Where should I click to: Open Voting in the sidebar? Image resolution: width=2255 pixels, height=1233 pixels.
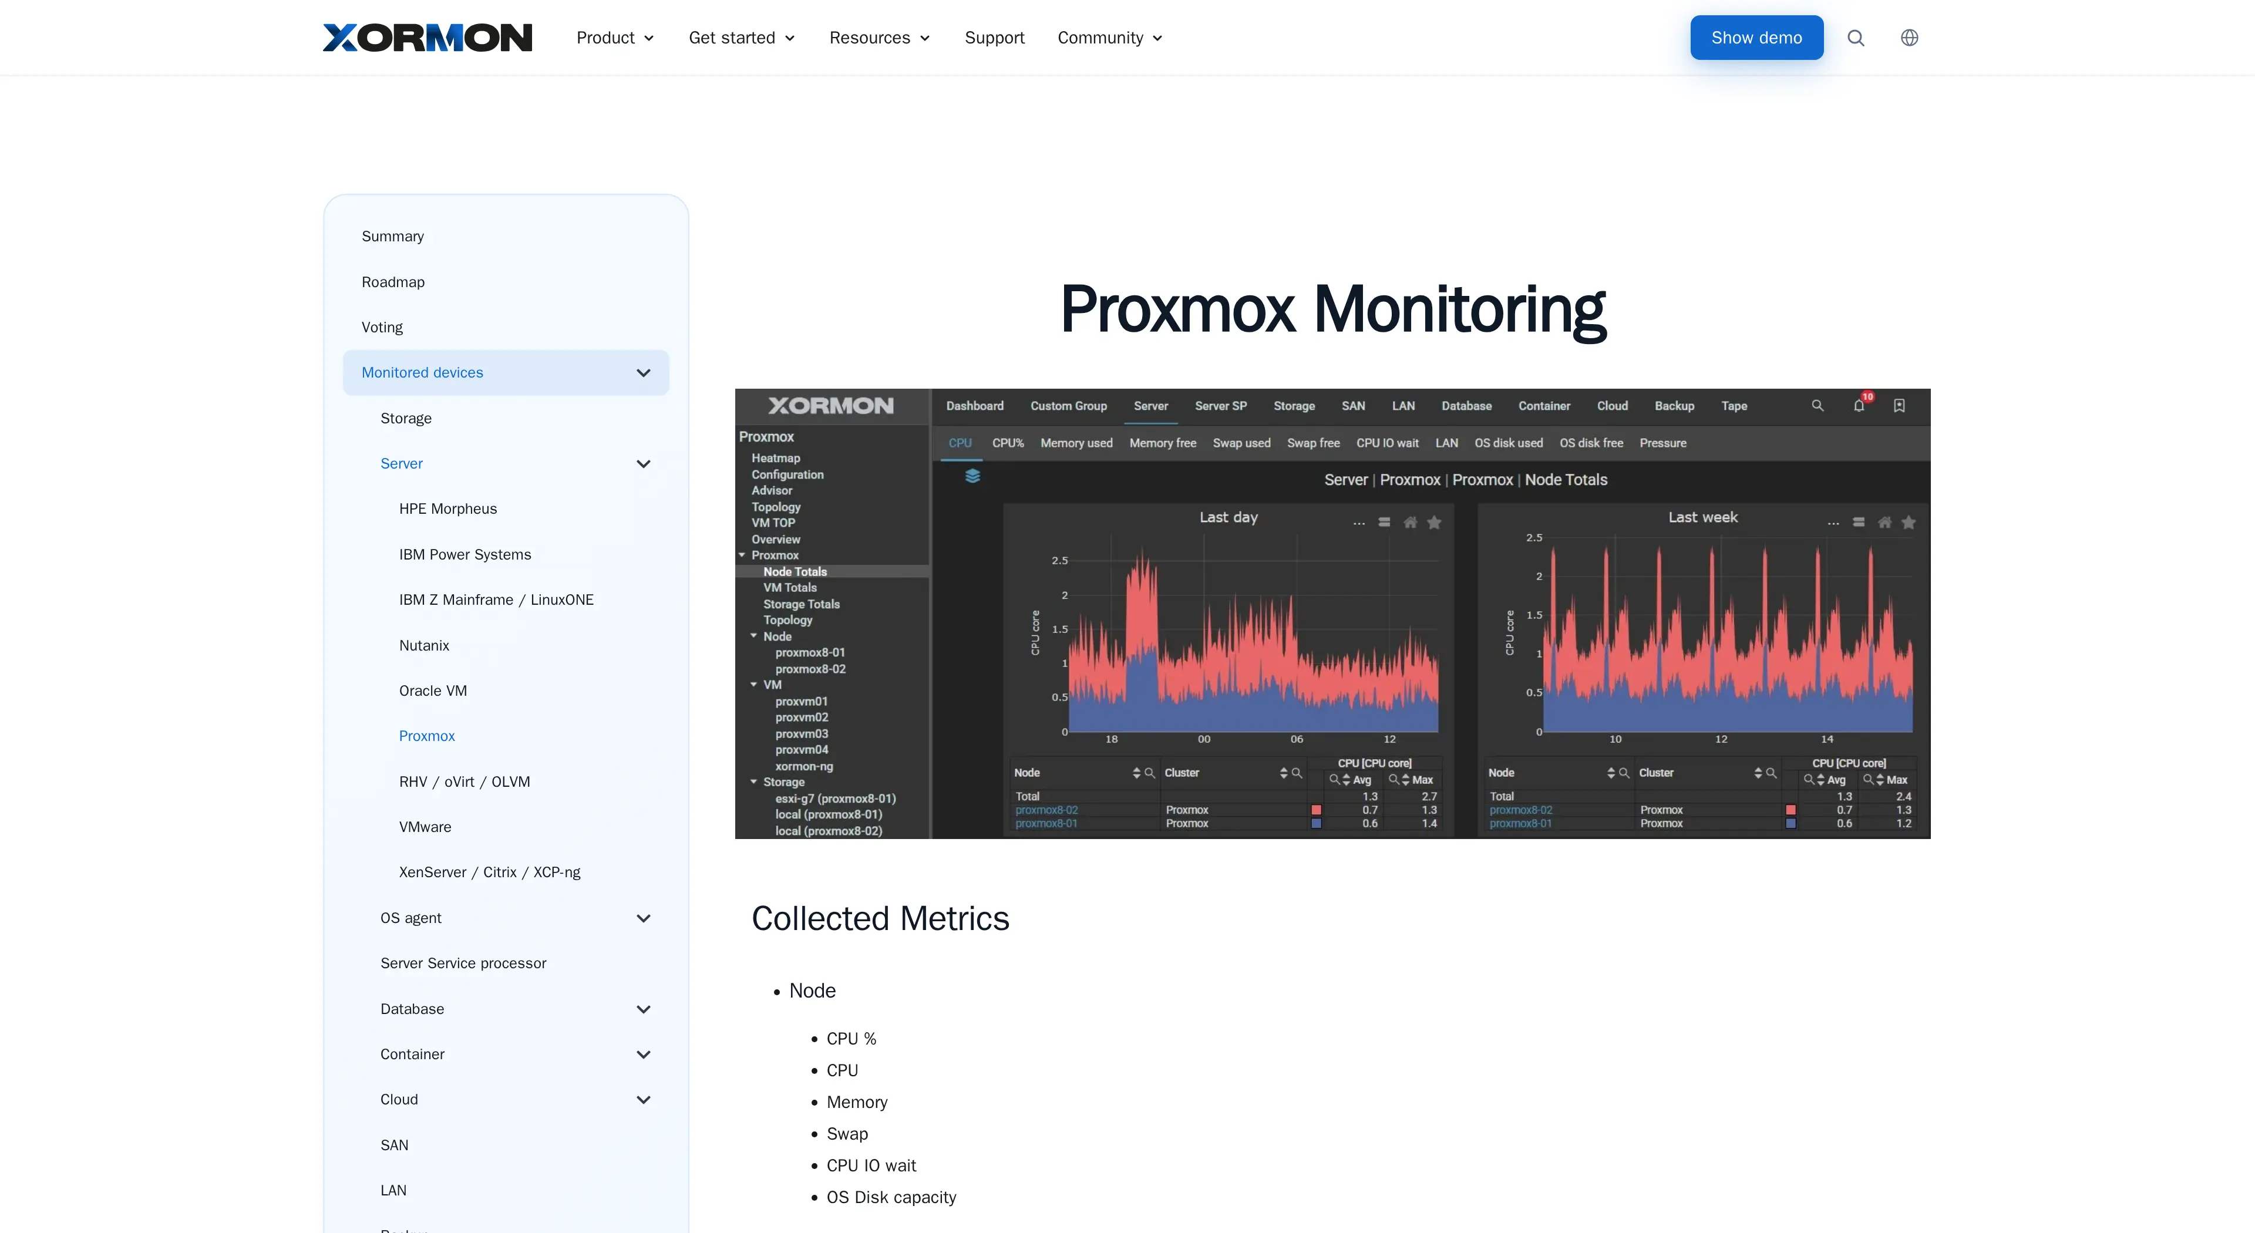pyautogui.click(x=382, y=327)
